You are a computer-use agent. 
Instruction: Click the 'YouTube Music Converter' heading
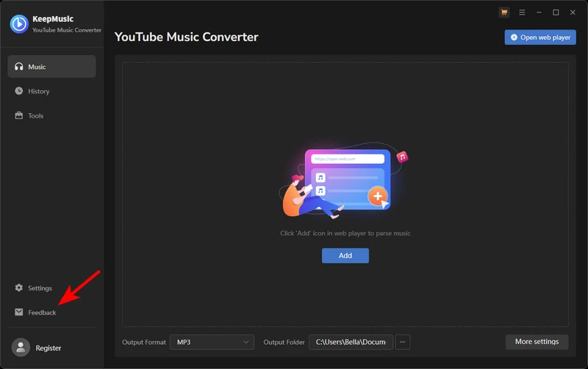coord(187,37)
